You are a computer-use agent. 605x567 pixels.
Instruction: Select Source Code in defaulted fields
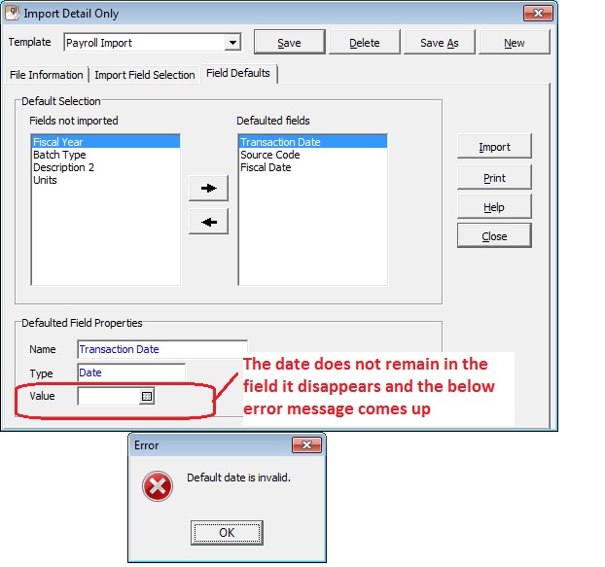[270, 155]
